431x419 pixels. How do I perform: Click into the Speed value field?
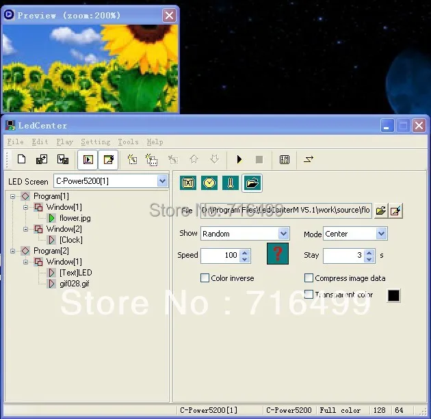pos(220,256)
